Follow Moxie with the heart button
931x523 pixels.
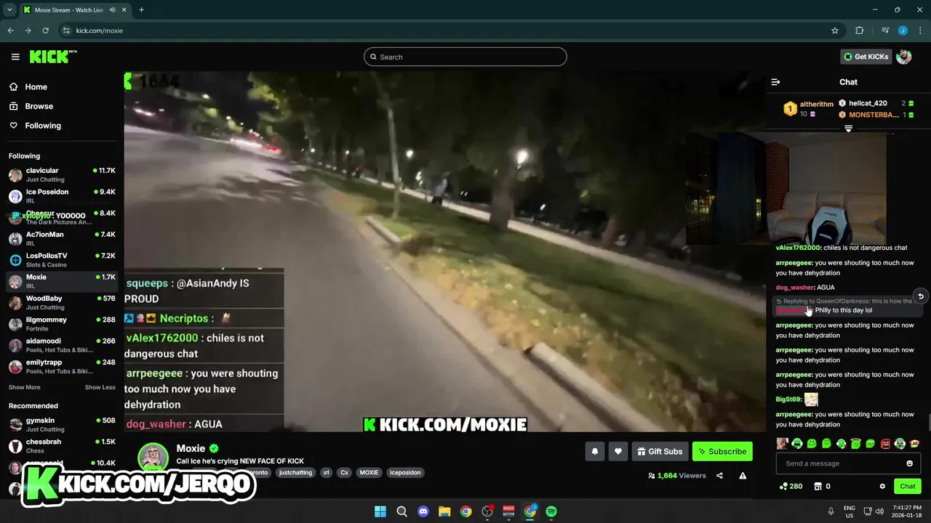[x=618, y=451]
